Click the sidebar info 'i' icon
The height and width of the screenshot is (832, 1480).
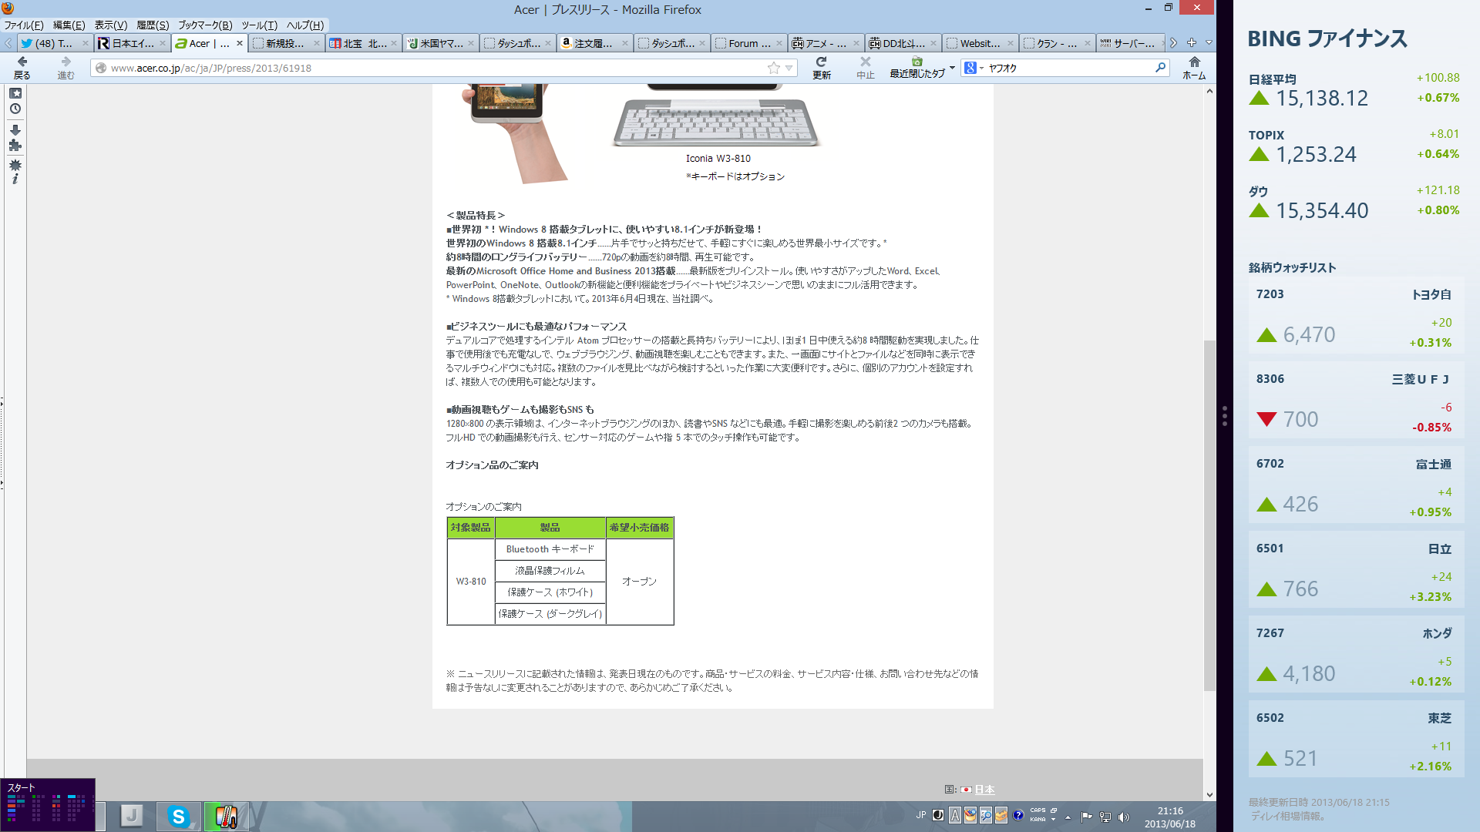(x=15, y=179)
